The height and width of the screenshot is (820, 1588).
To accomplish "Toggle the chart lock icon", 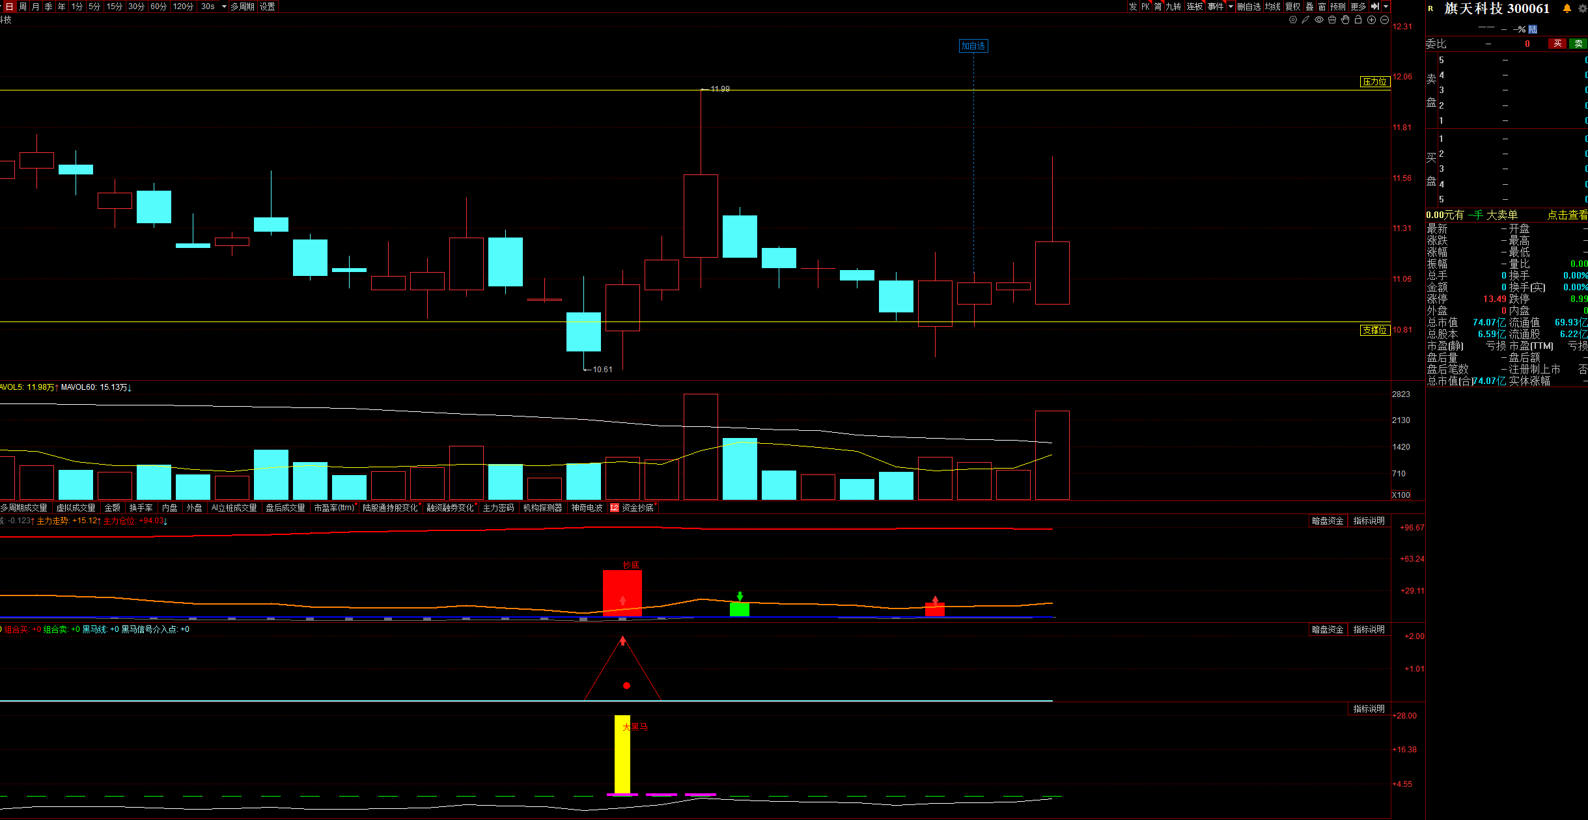I will click(1358, 20).
